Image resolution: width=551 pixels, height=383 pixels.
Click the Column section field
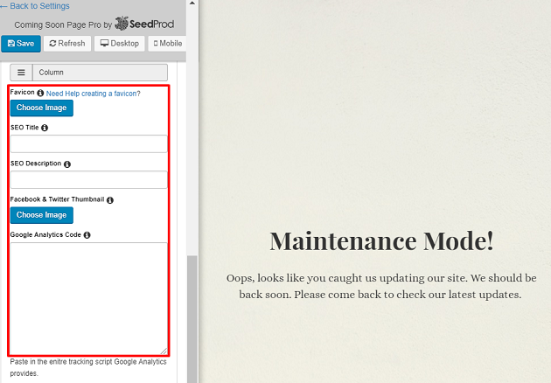pyautogui.click(x=101, y=73)
